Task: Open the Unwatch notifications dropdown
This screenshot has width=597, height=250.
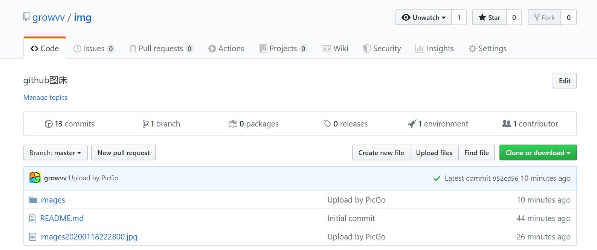Action: (x=424, y=17)
